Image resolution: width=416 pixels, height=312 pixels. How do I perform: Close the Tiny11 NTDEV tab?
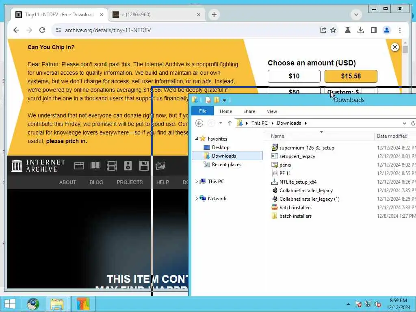(101, 15)
